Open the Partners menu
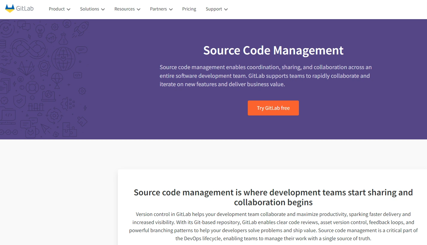The height and width of the screenshot is (245, 427). pyautogui.click(x=161, y=9)
